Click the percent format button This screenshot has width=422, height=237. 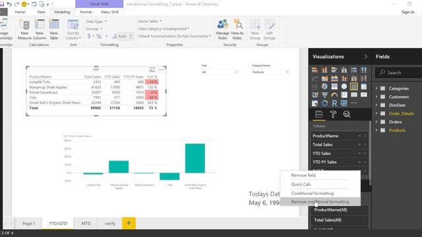pyautogui.click(x=99, y=36)
